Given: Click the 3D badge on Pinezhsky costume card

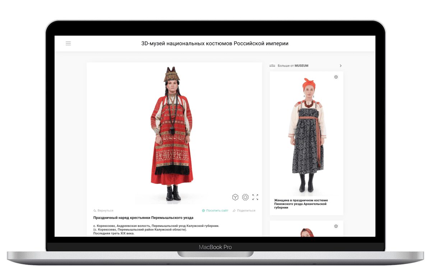Looking at the screenshot, I should (336, 77).
